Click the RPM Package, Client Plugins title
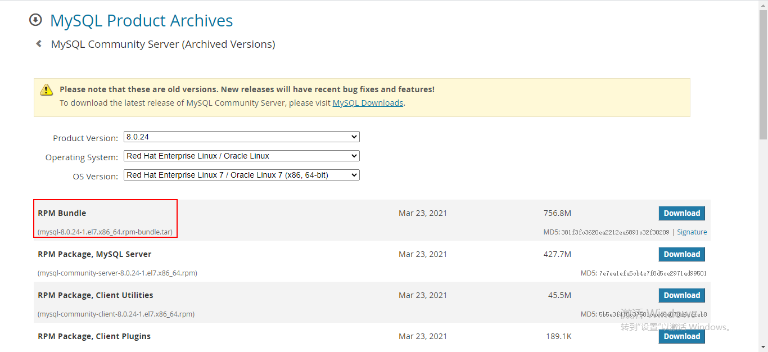The height and width of the screenshot is (352, 768). tap(94, 336)
